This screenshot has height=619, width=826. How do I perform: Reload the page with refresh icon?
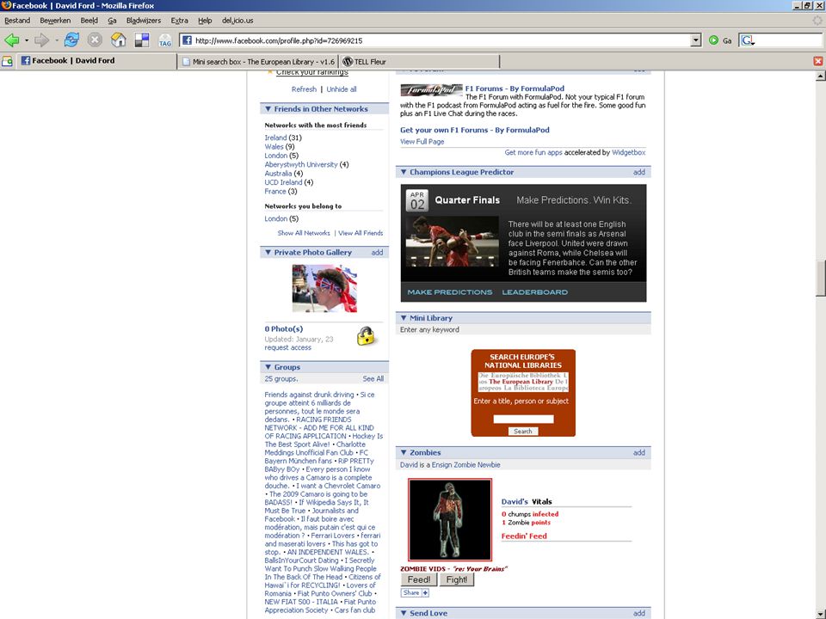71,40
